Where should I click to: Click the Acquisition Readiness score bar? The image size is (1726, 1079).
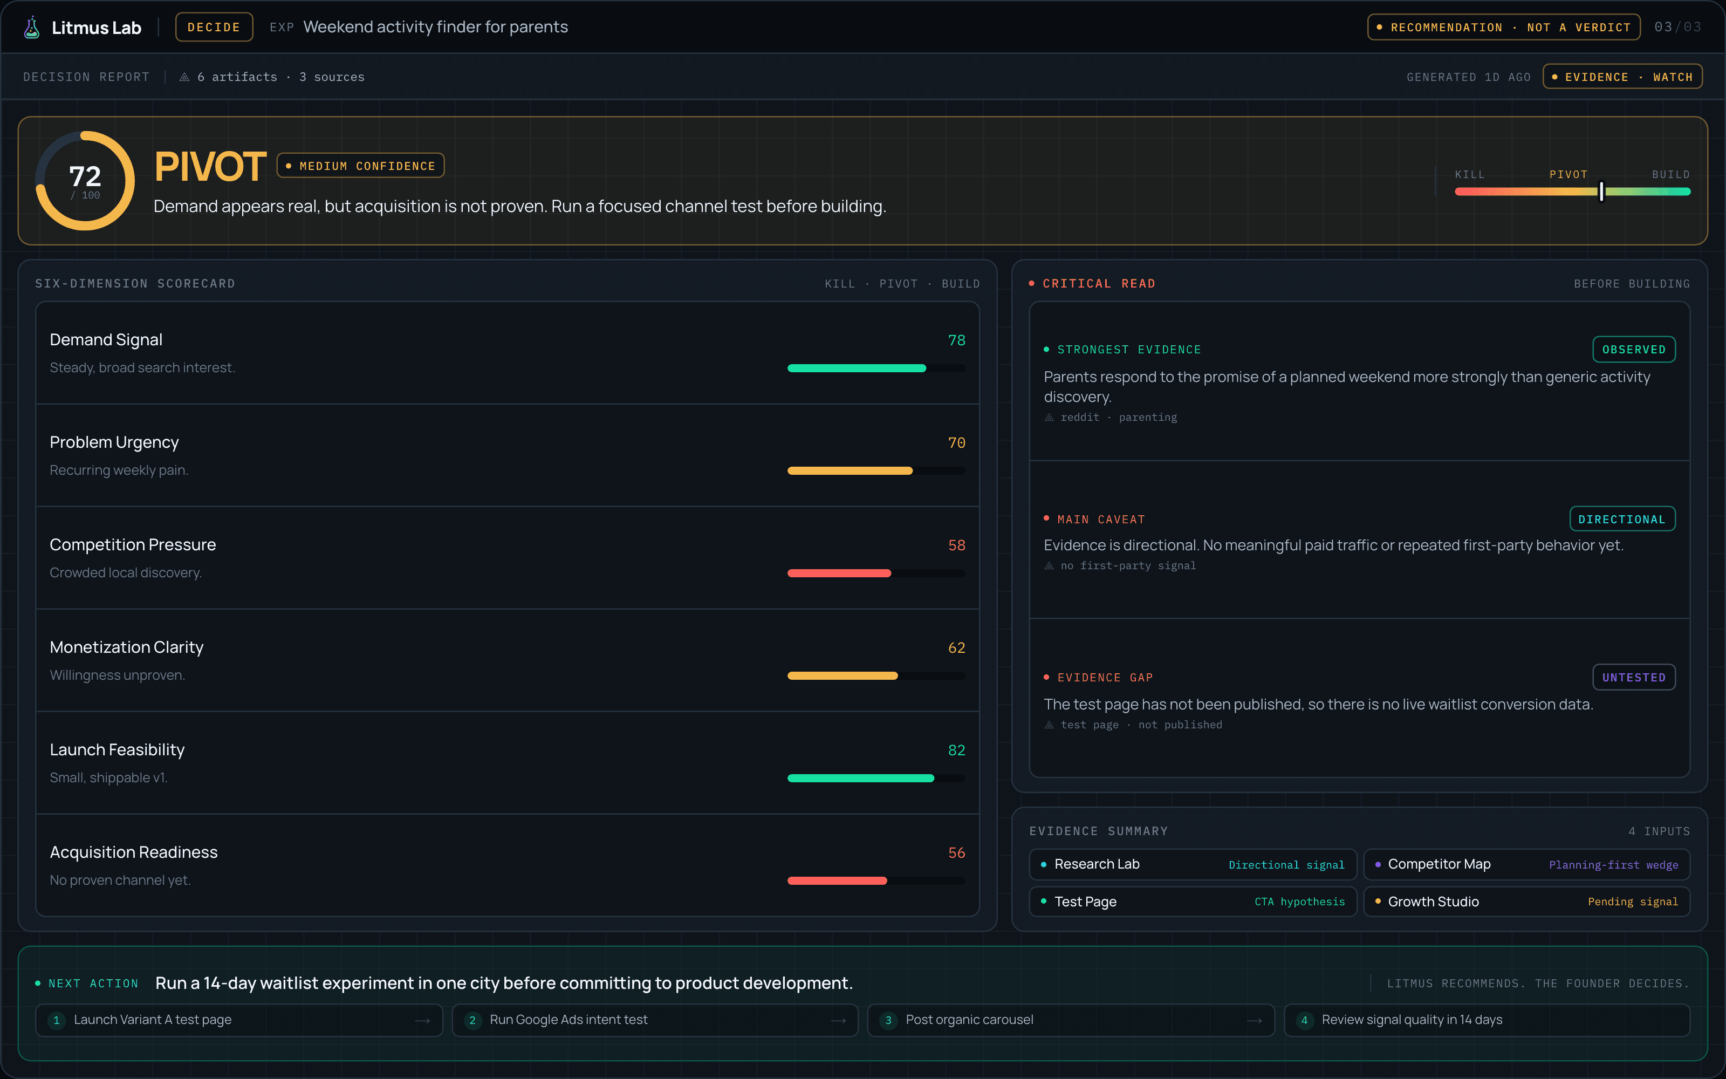876,880
